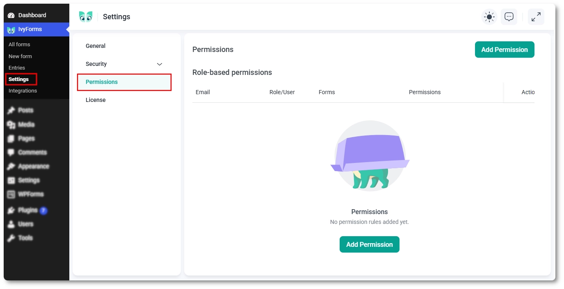Click the Settings page title in header
564x289 pixels.
116,17
